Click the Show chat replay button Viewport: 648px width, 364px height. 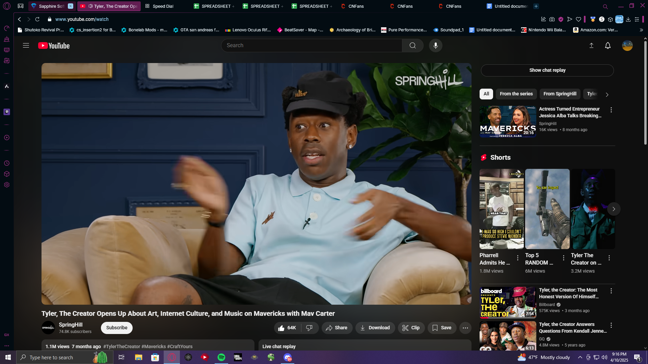(547, 70)
